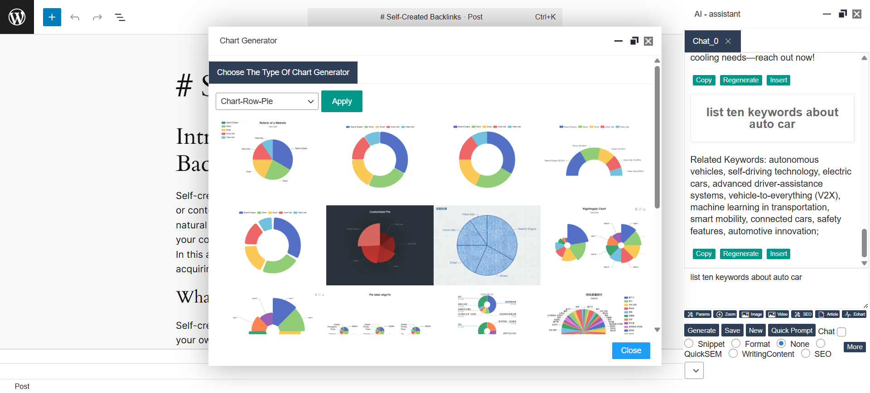
Task: Select the Snippet radio button
Action: pos(689,344)
